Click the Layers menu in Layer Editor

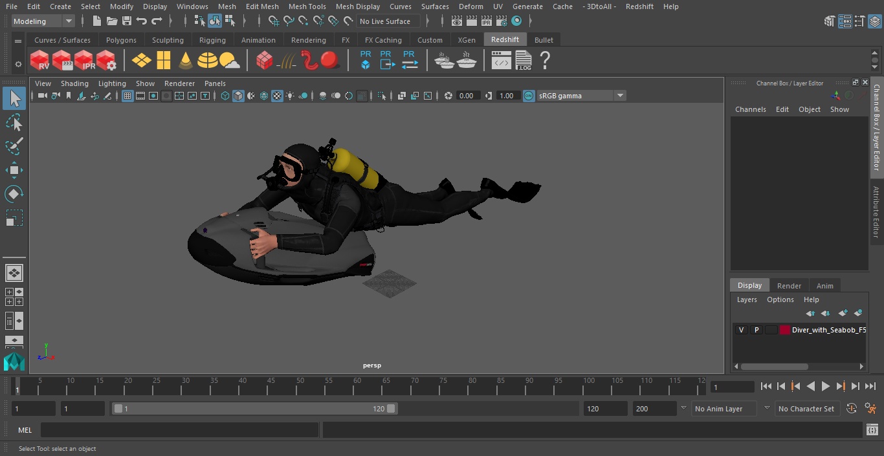coord(747,299)
